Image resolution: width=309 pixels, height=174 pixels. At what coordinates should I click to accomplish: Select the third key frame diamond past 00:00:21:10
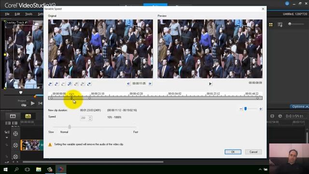point(90,98)
